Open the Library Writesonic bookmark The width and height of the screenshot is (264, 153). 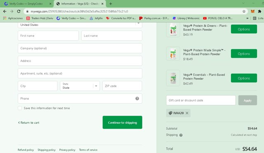pos(186,18)
